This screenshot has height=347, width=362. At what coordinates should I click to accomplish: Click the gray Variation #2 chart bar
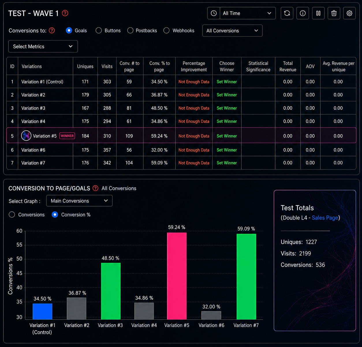[x=76, y=309]
